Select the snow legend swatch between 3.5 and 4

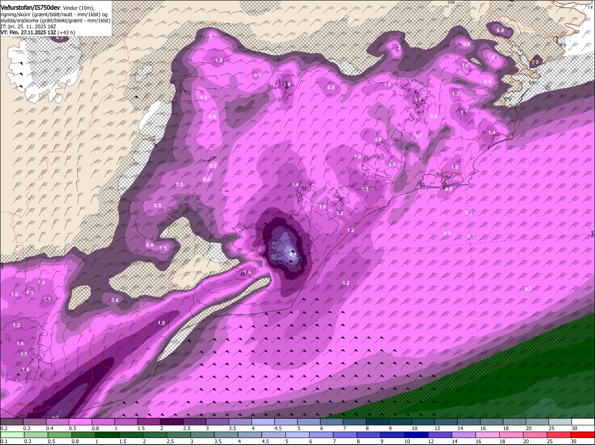pos(240,422)
